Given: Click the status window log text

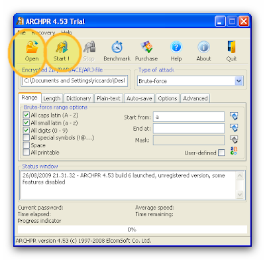Looking at the screenshot, I should (124, 178).
